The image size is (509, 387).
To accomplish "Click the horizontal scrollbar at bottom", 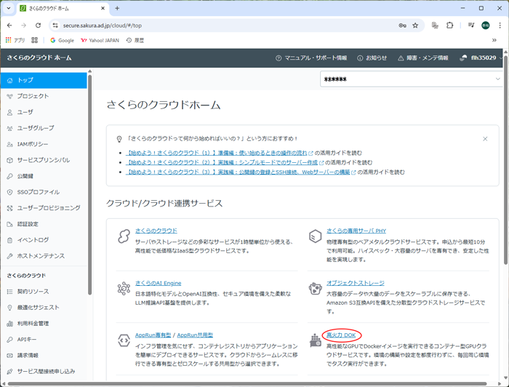I will pos(247,384).
